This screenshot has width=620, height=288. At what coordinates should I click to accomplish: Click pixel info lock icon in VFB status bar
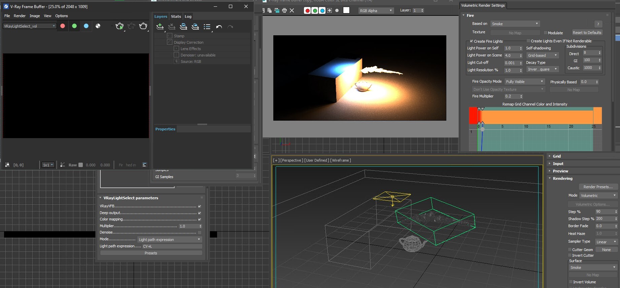(7, 165)
